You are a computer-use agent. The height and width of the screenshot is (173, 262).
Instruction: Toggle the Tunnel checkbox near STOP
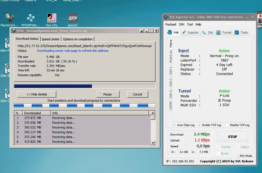pyautogui.click(x=218, y=147)
